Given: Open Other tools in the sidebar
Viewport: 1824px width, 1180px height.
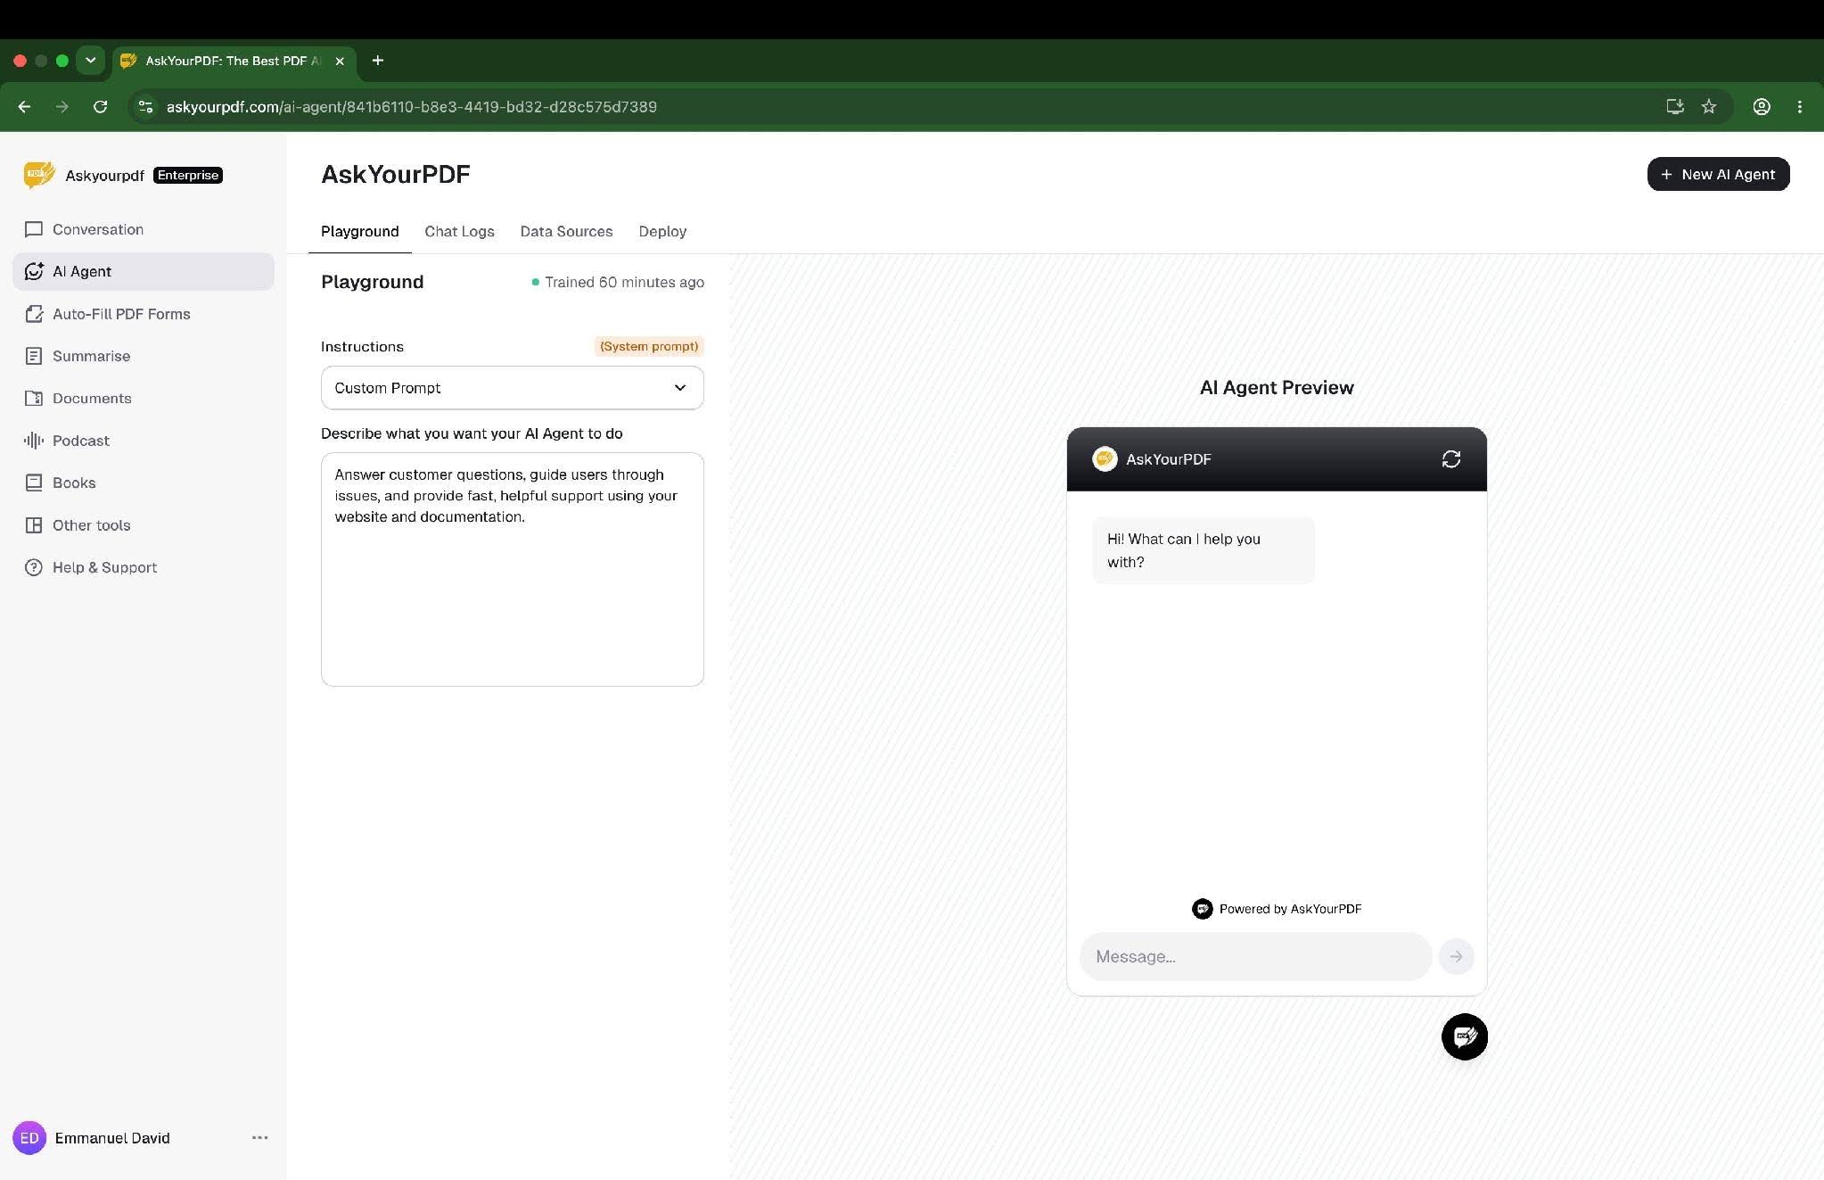Looking at the screenshot, I should [144, 525].
